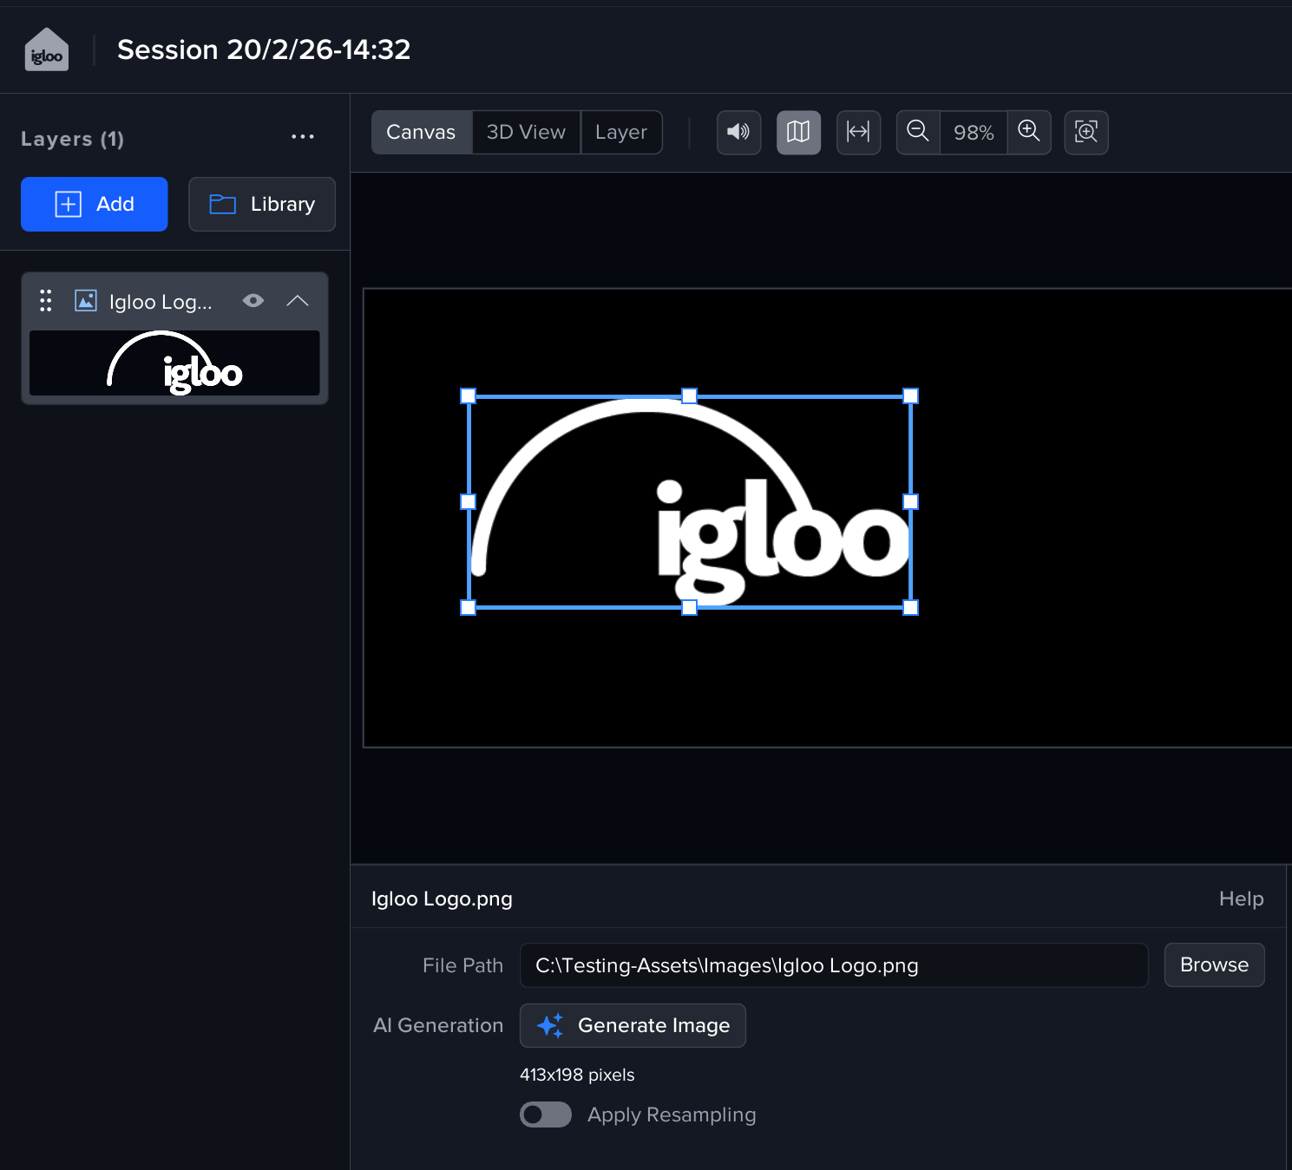1292x1170 pixels.
Task: Click the Igloo home logo icon
Action: (x=47, y=49)
